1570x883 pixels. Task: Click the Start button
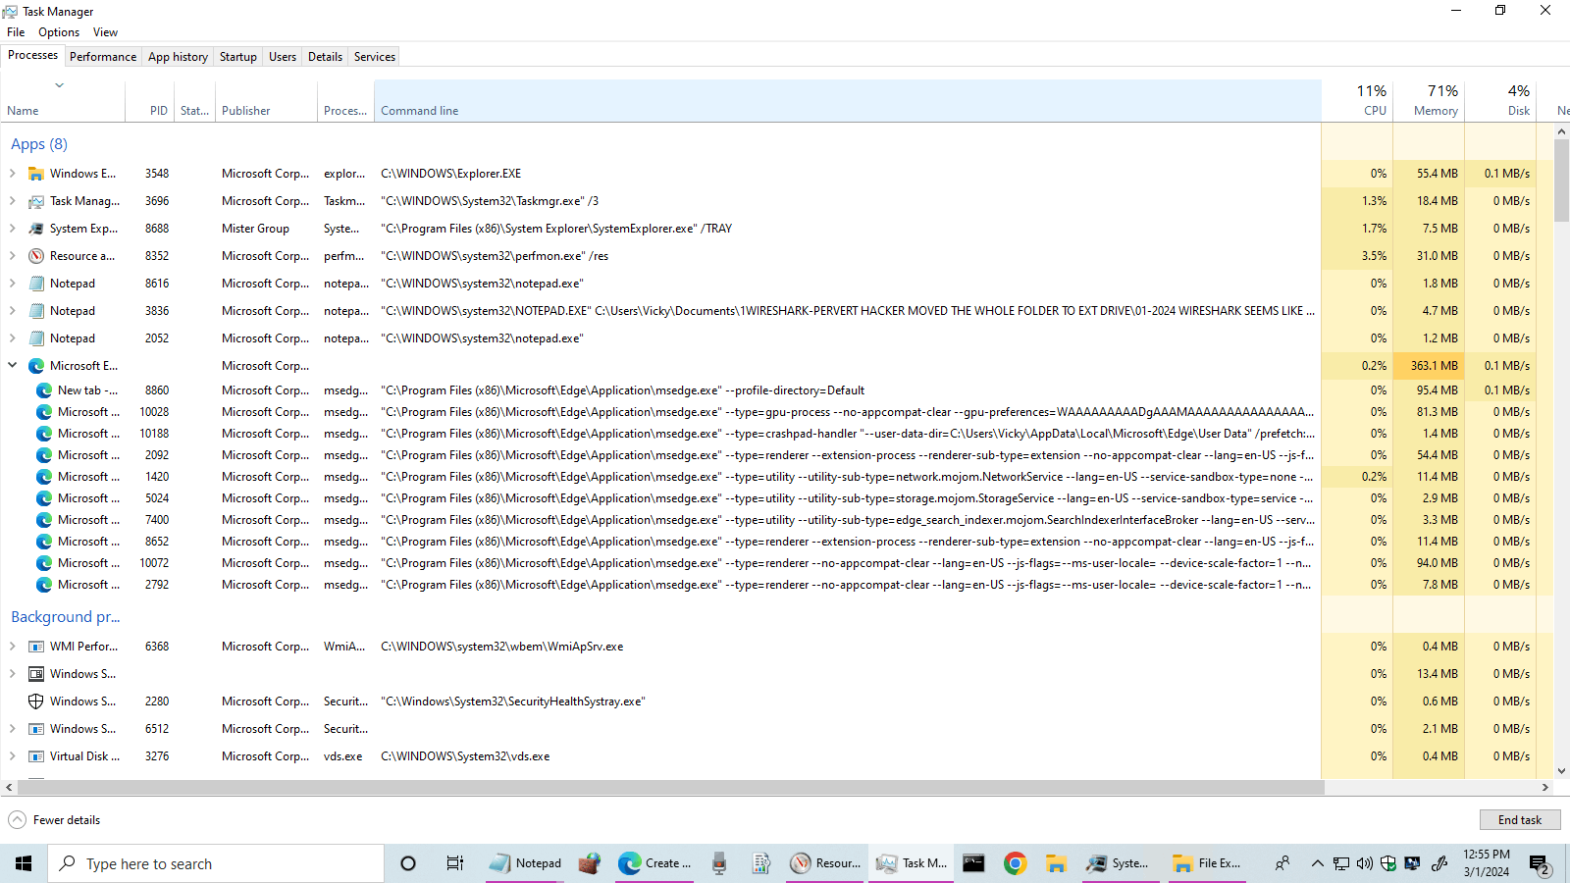click(24, 863)
